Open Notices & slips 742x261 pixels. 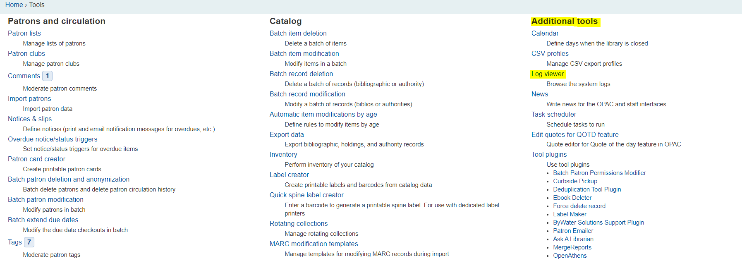[30, 119]
